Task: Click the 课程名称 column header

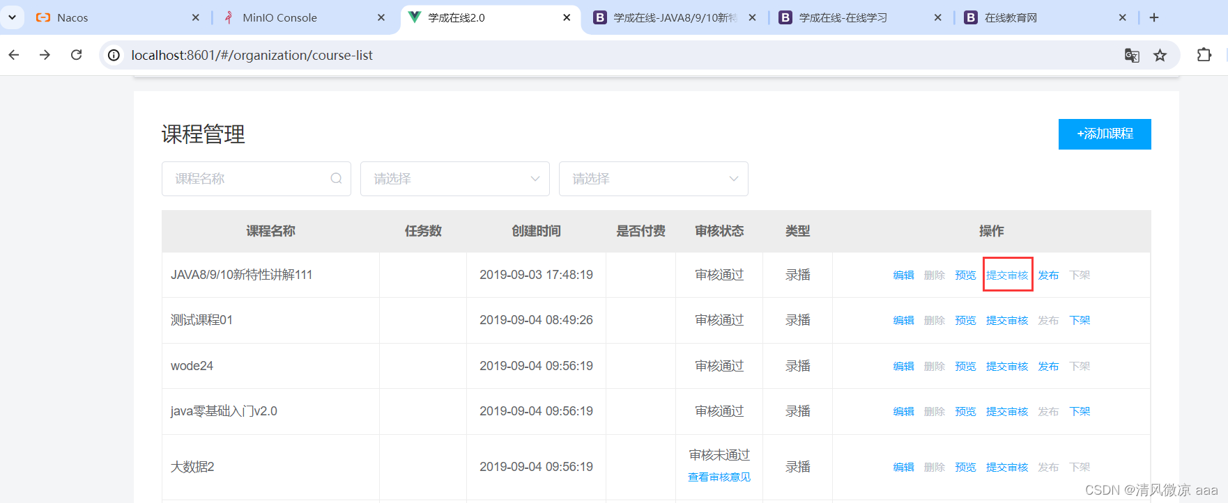Action: pyautogui.click(x=270, y=231)
